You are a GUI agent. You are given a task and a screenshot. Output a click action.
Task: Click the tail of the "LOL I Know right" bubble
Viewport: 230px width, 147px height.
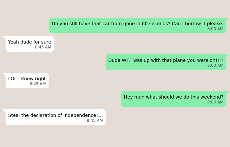4,74
